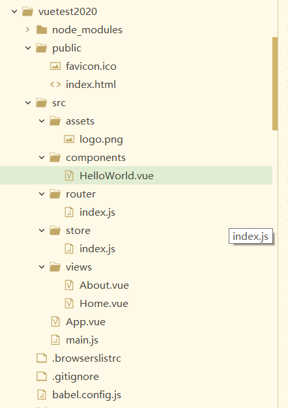The image size is (288, 408).
Task: Click the index.html code file icon
Action: coord(55,85)
